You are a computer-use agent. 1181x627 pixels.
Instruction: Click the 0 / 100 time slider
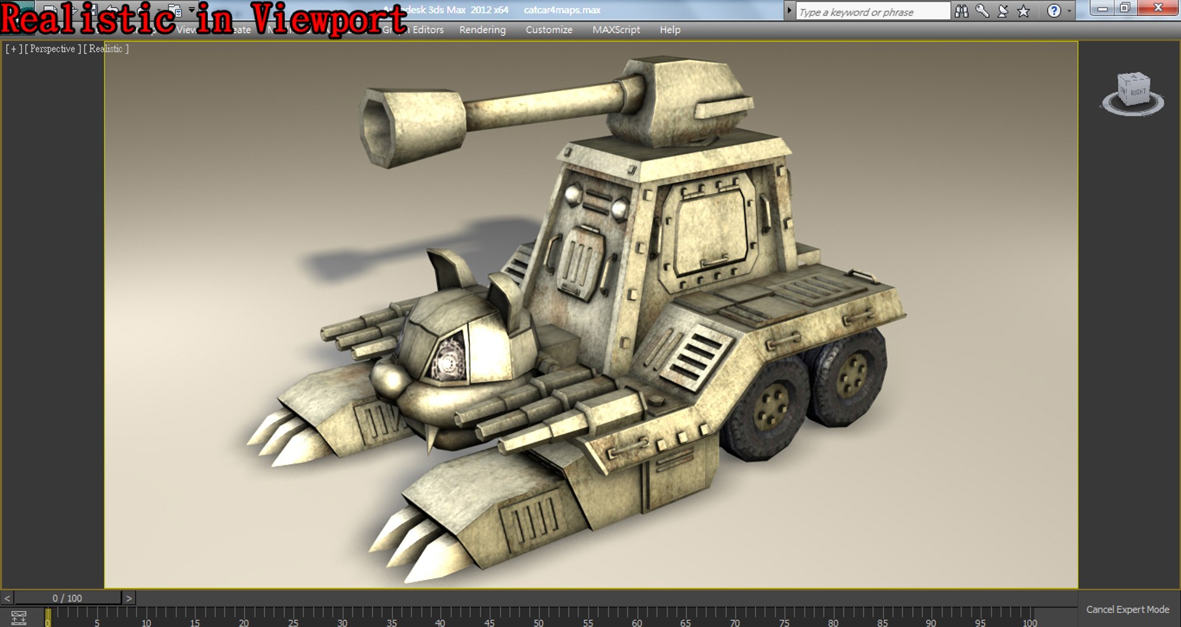pos(68,598)
